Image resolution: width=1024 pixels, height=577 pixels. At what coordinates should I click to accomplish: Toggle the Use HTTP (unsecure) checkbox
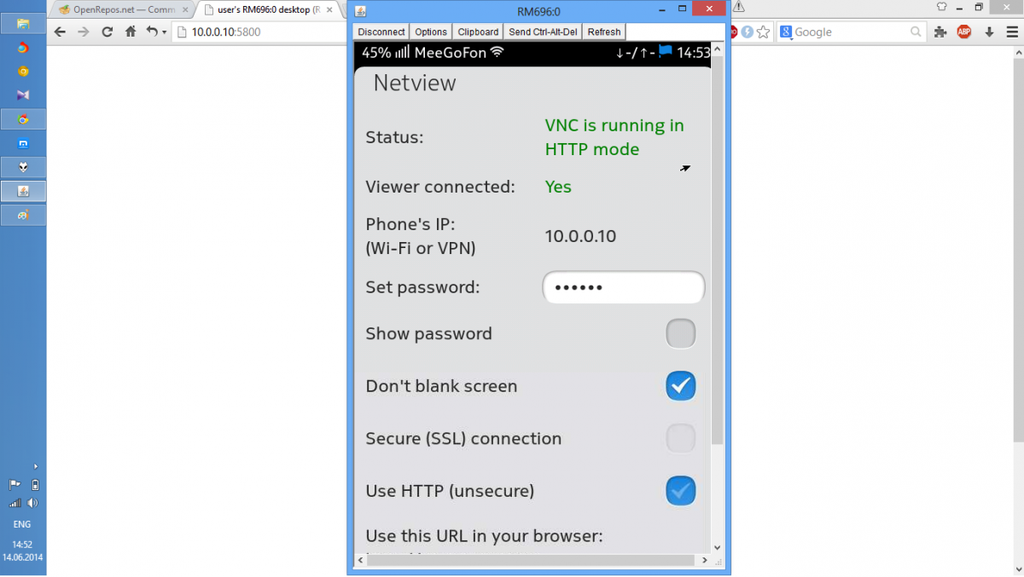coord(680,491)
